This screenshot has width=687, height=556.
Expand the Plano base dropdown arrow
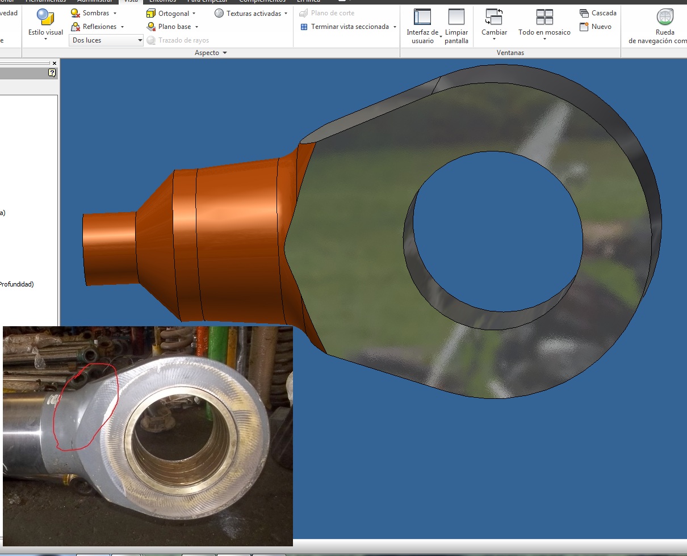coord(196,27)
